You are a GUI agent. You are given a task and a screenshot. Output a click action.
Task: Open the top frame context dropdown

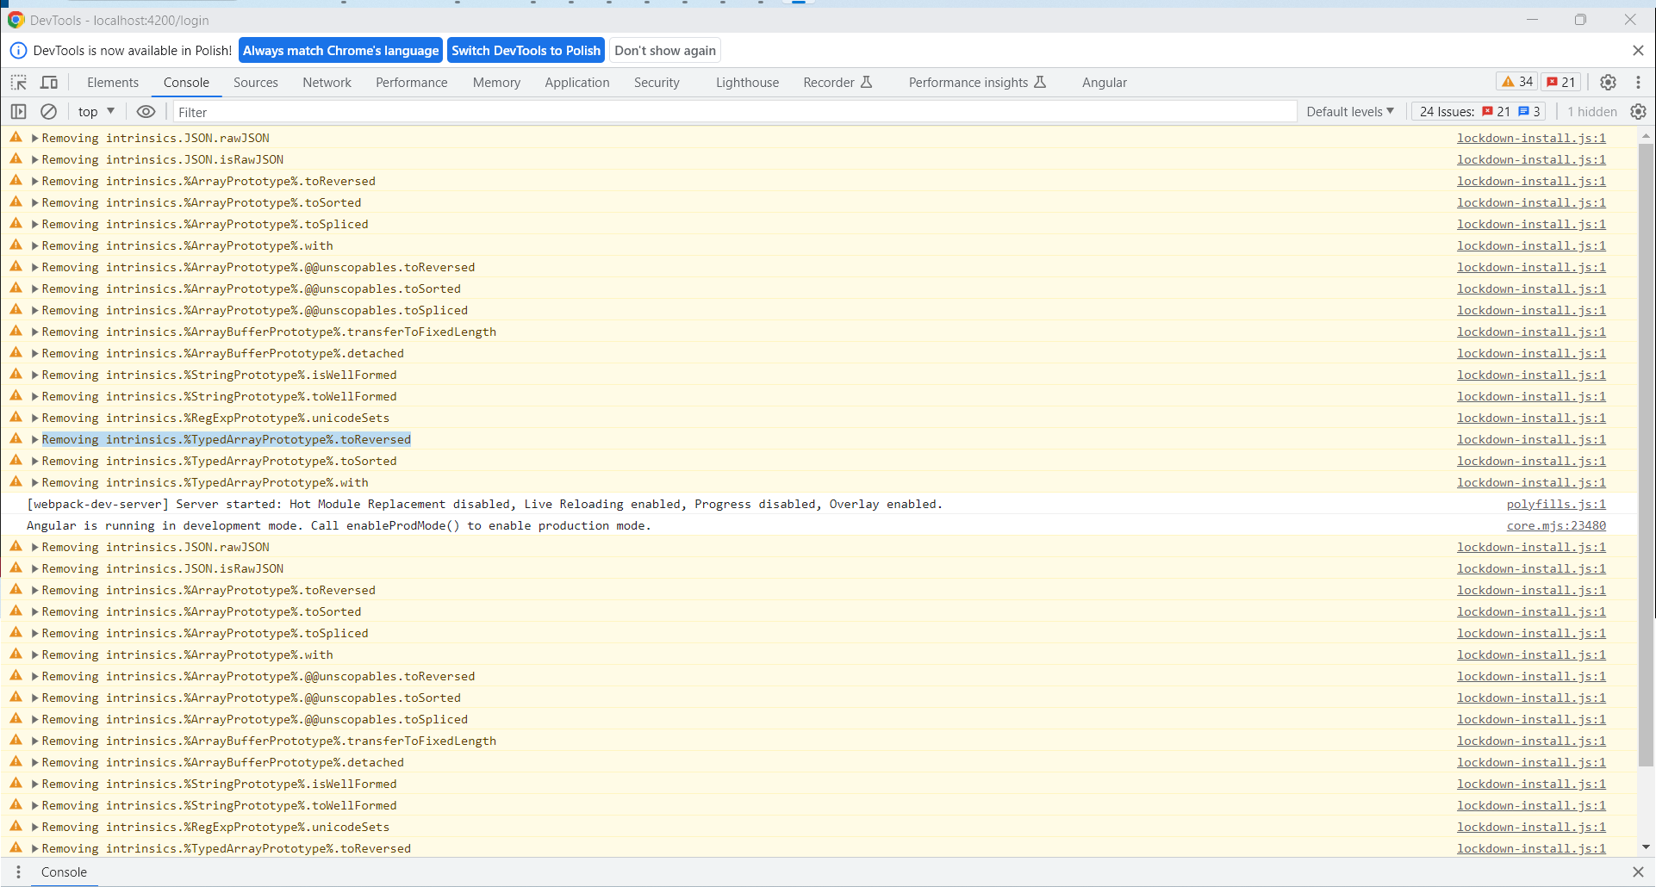click(x=95, y=111)
